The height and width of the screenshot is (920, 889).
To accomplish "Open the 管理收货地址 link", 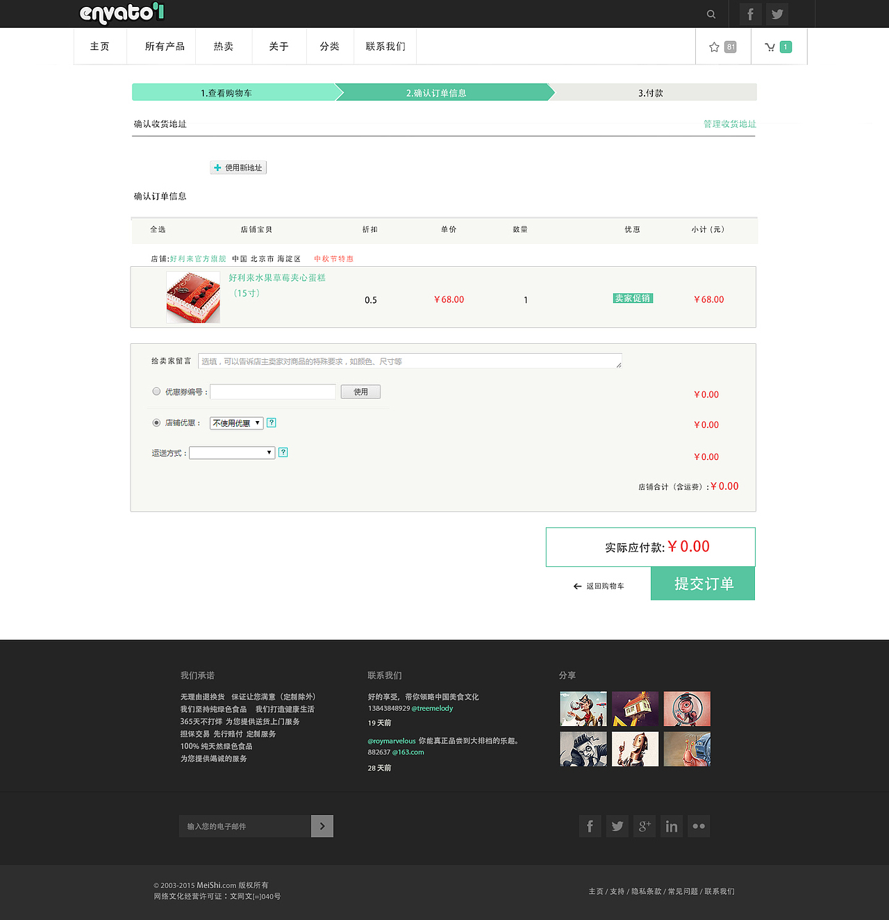I will [x=729, y=124].
